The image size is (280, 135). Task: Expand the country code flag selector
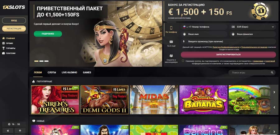click(x=185, y=27)
